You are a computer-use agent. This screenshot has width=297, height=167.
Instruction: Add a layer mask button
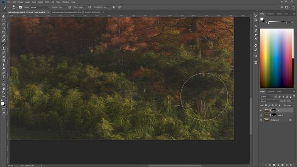click(274, 165)
